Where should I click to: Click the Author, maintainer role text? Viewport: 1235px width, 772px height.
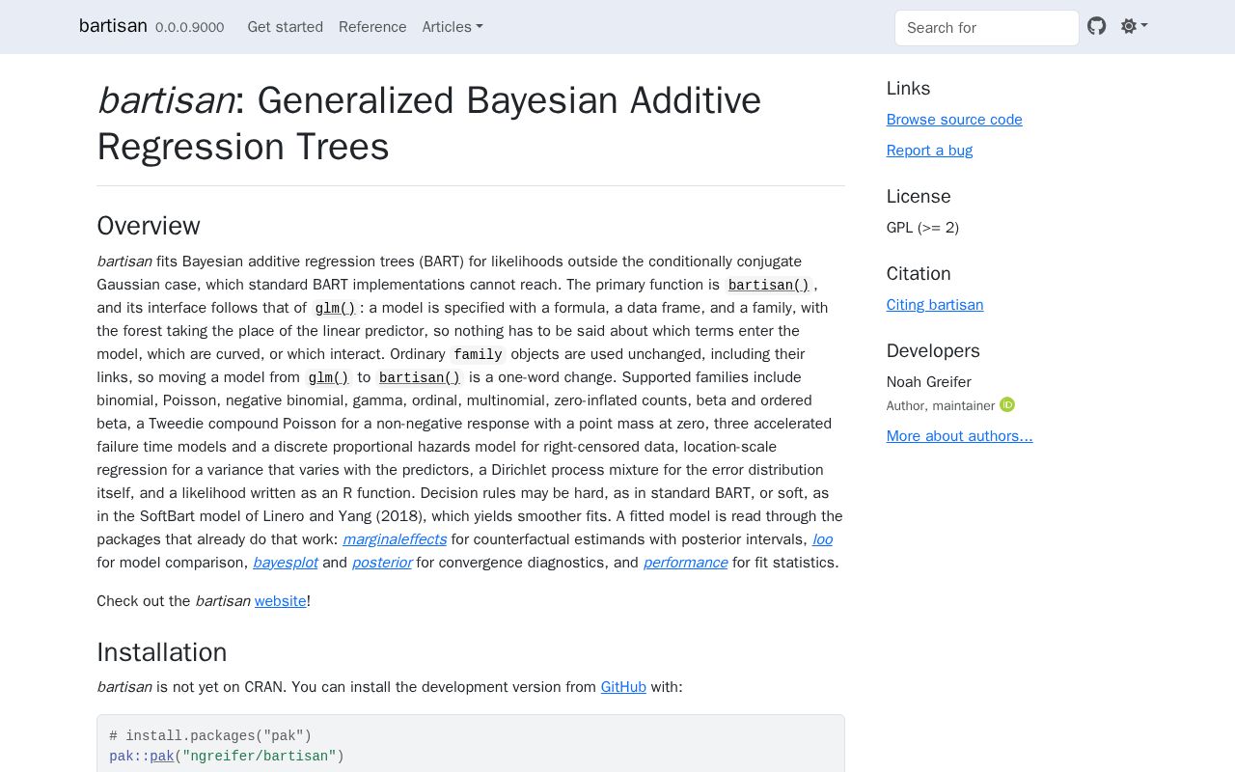click(x=941, y=406)
